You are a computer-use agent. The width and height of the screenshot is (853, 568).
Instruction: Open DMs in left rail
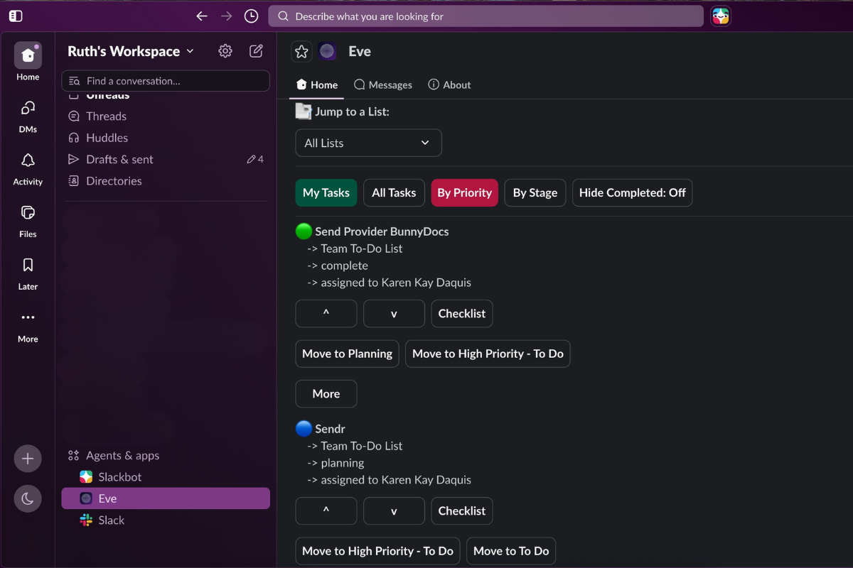click(x=28, y=116)
